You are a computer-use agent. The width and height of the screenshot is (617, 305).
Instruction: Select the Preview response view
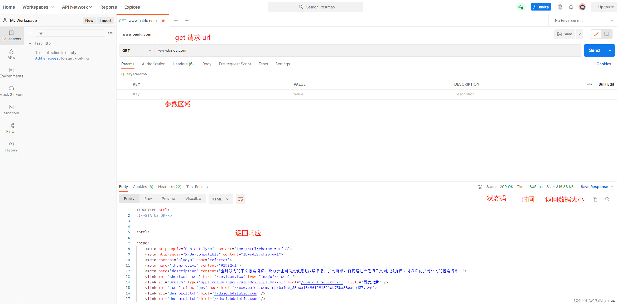pyautogui.click(x=168, y=199)
